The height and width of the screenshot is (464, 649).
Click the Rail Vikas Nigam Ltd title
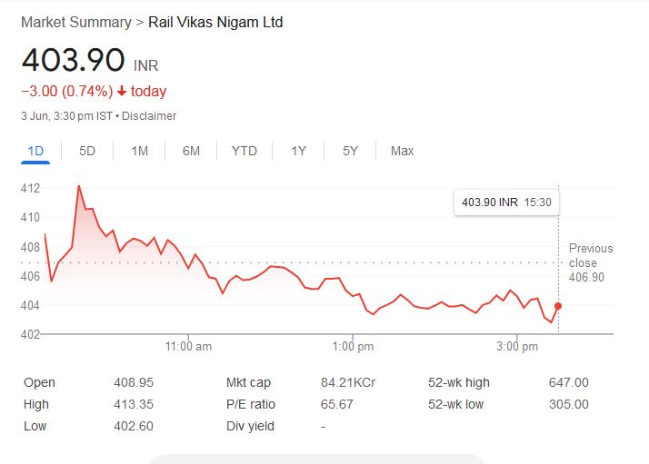pyautogui.click(x=215, y=22)
